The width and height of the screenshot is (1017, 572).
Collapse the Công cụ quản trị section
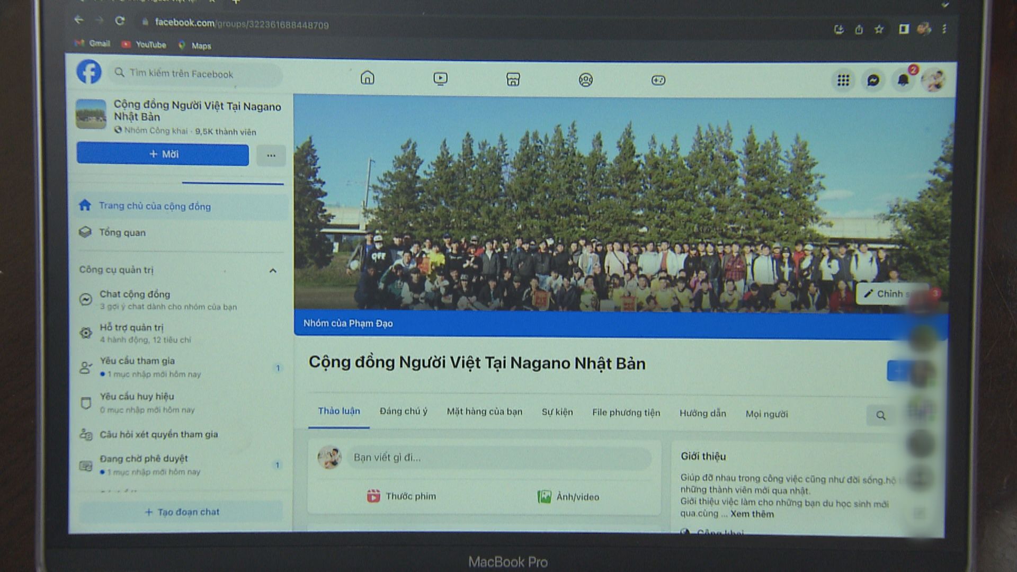tap(273, 271)
